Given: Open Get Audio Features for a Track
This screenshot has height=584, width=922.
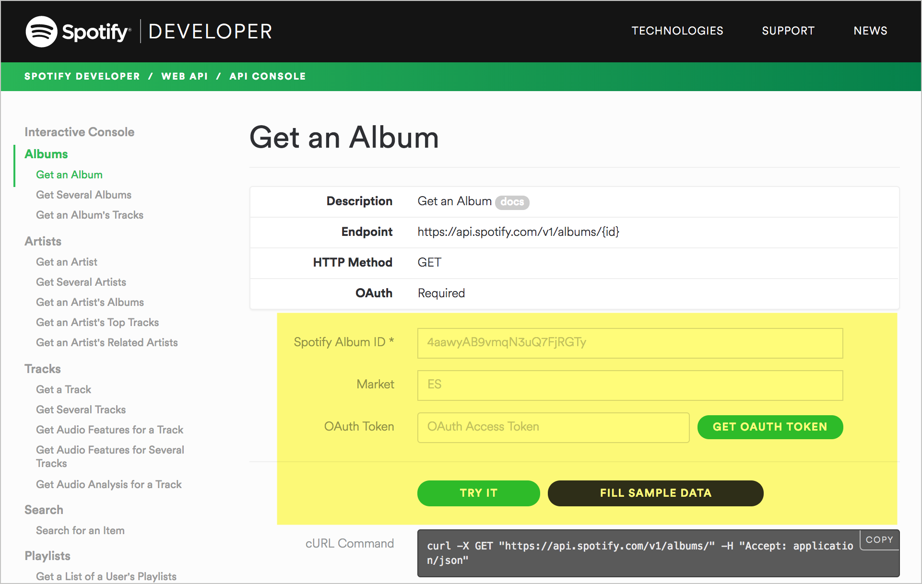Looking at the screenshot, I should 109,430.
